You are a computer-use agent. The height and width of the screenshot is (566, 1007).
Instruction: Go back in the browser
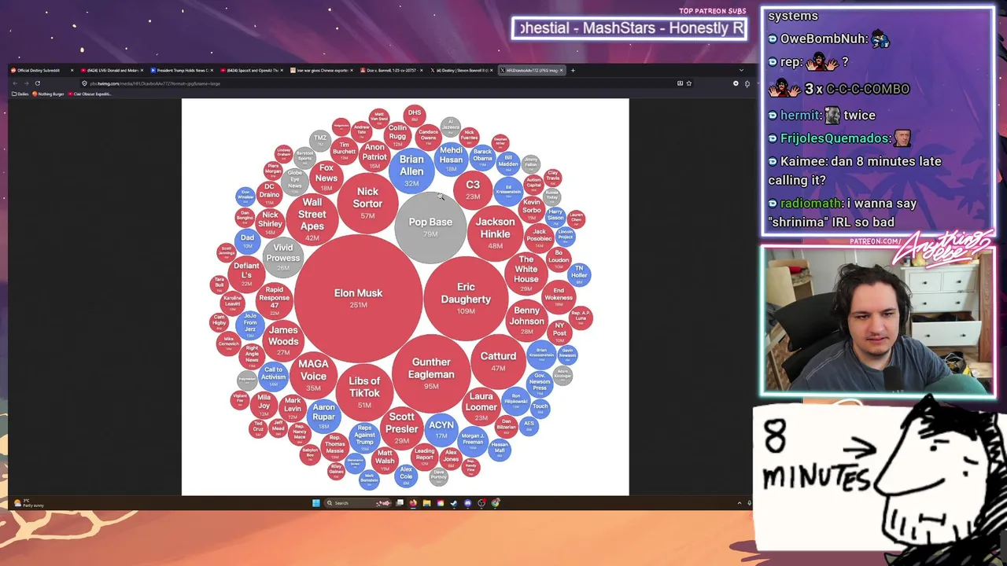point(15,83)
